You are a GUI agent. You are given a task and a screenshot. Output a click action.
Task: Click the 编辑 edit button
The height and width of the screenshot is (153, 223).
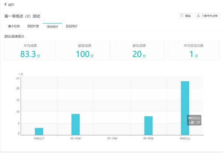pyautogui.click(x=185, y=16)
